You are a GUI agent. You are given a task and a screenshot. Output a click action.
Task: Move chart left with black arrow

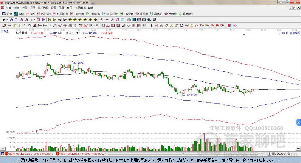click(60, 20)
